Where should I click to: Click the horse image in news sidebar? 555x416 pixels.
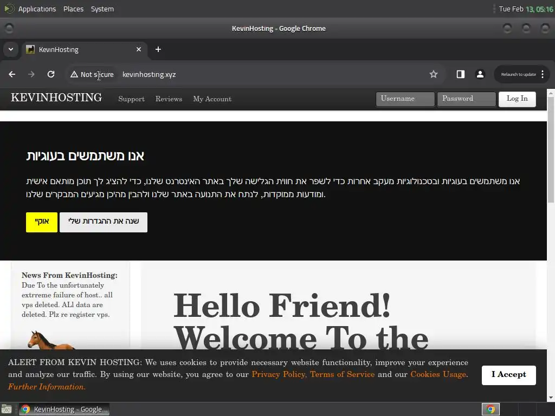click(x=50, y=340)
